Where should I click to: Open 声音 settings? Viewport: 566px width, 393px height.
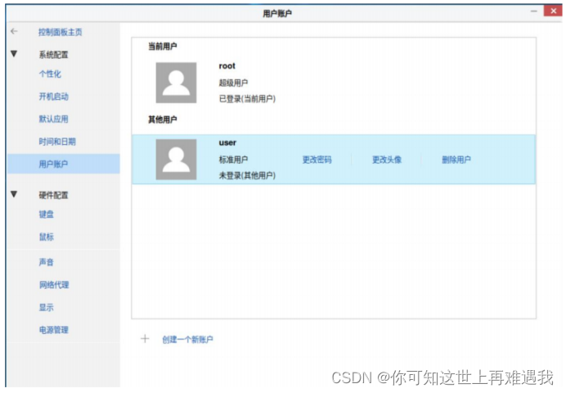46,262
